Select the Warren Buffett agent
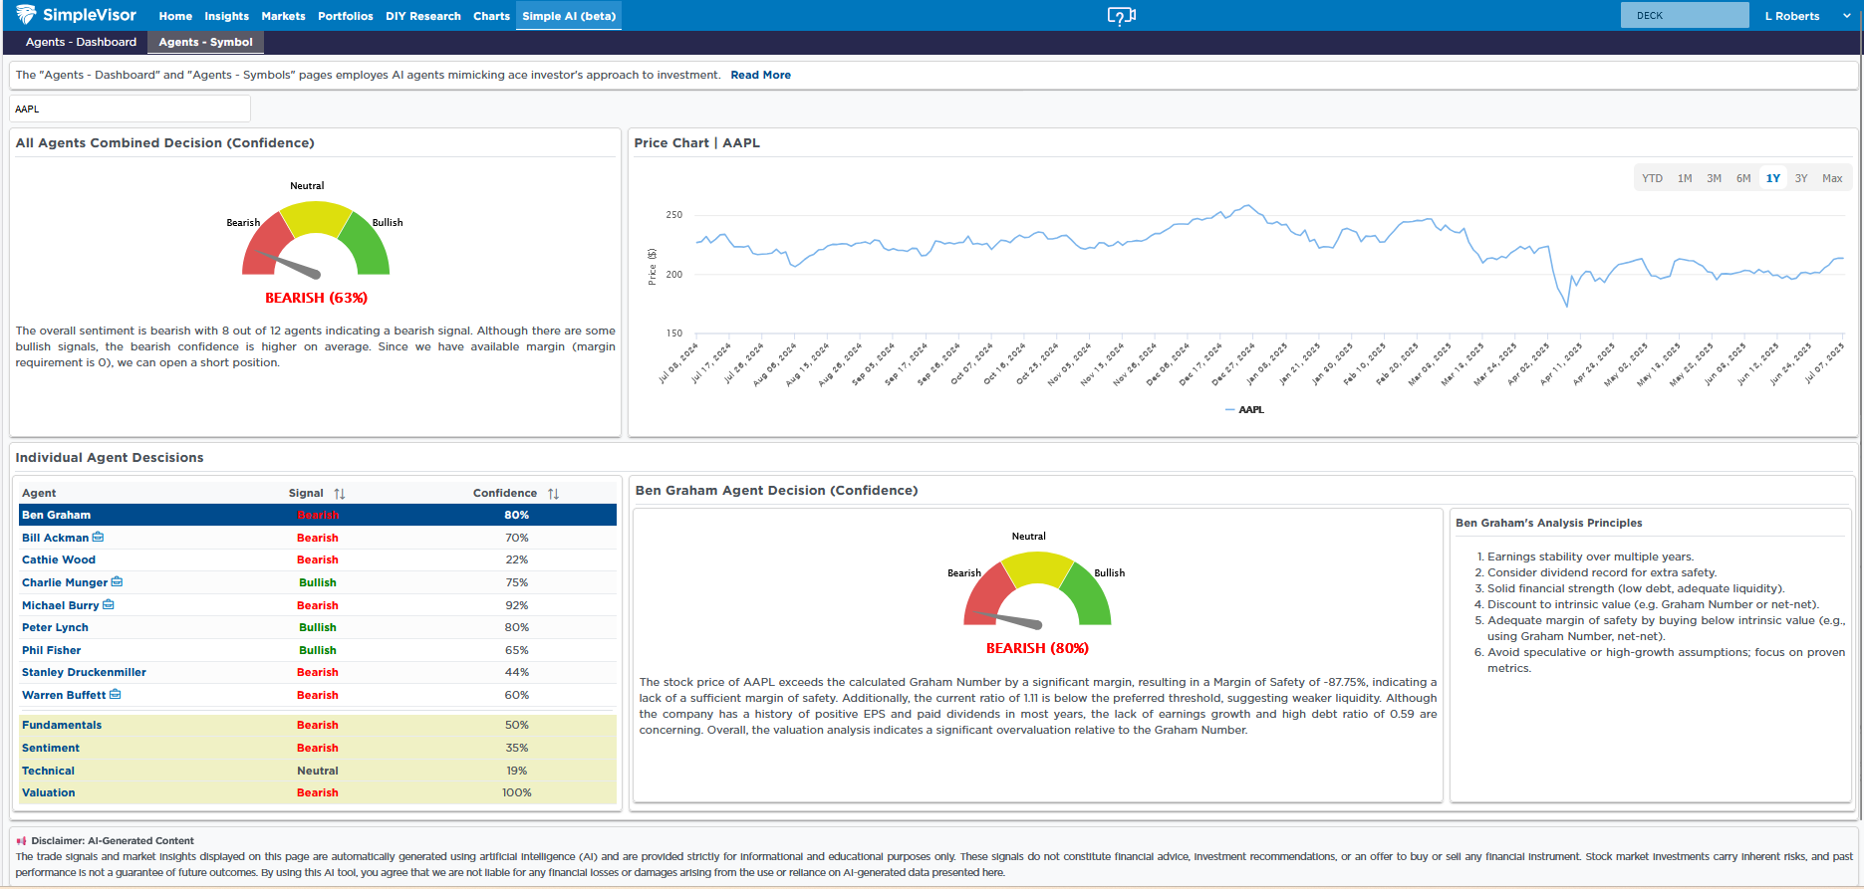Viewport: 1864px width, 889px height. [64, 695]
